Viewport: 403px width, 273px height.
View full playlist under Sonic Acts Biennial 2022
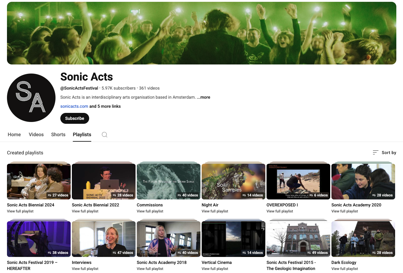click(85, 211)
